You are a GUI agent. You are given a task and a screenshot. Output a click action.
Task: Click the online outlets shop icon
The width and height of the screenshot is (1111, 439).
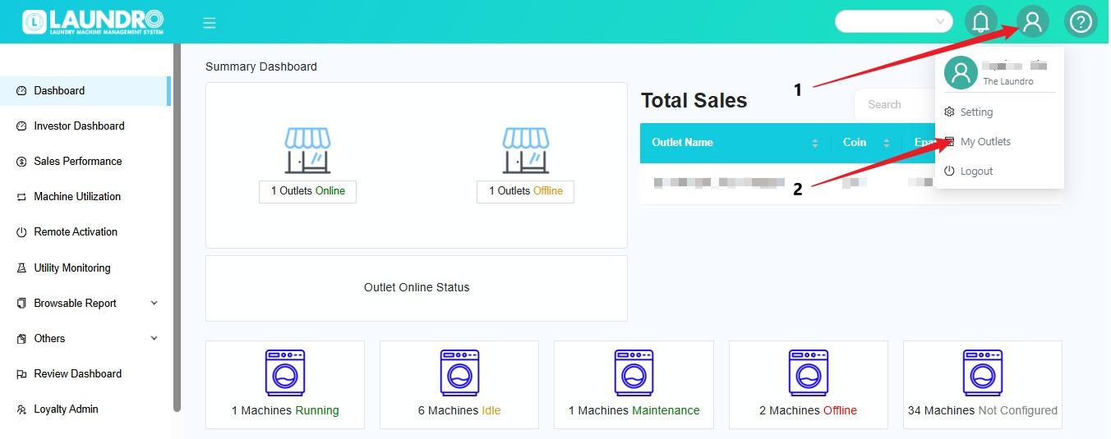(x=307, y=150)
